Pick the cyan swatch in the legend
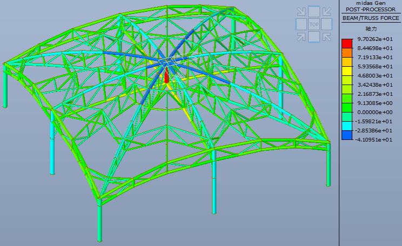This screenshot has width=402, height=246. click(346, 126)
